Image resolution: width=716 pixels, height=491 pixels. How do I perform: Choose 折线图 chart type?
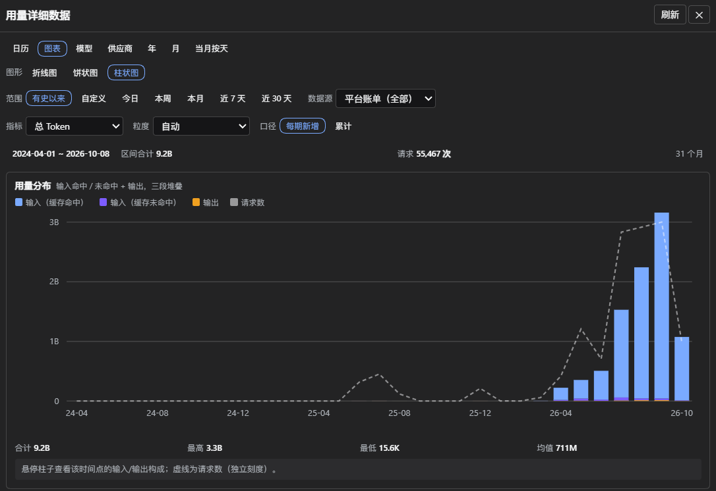pyautogui.click(x=45, y=72)
